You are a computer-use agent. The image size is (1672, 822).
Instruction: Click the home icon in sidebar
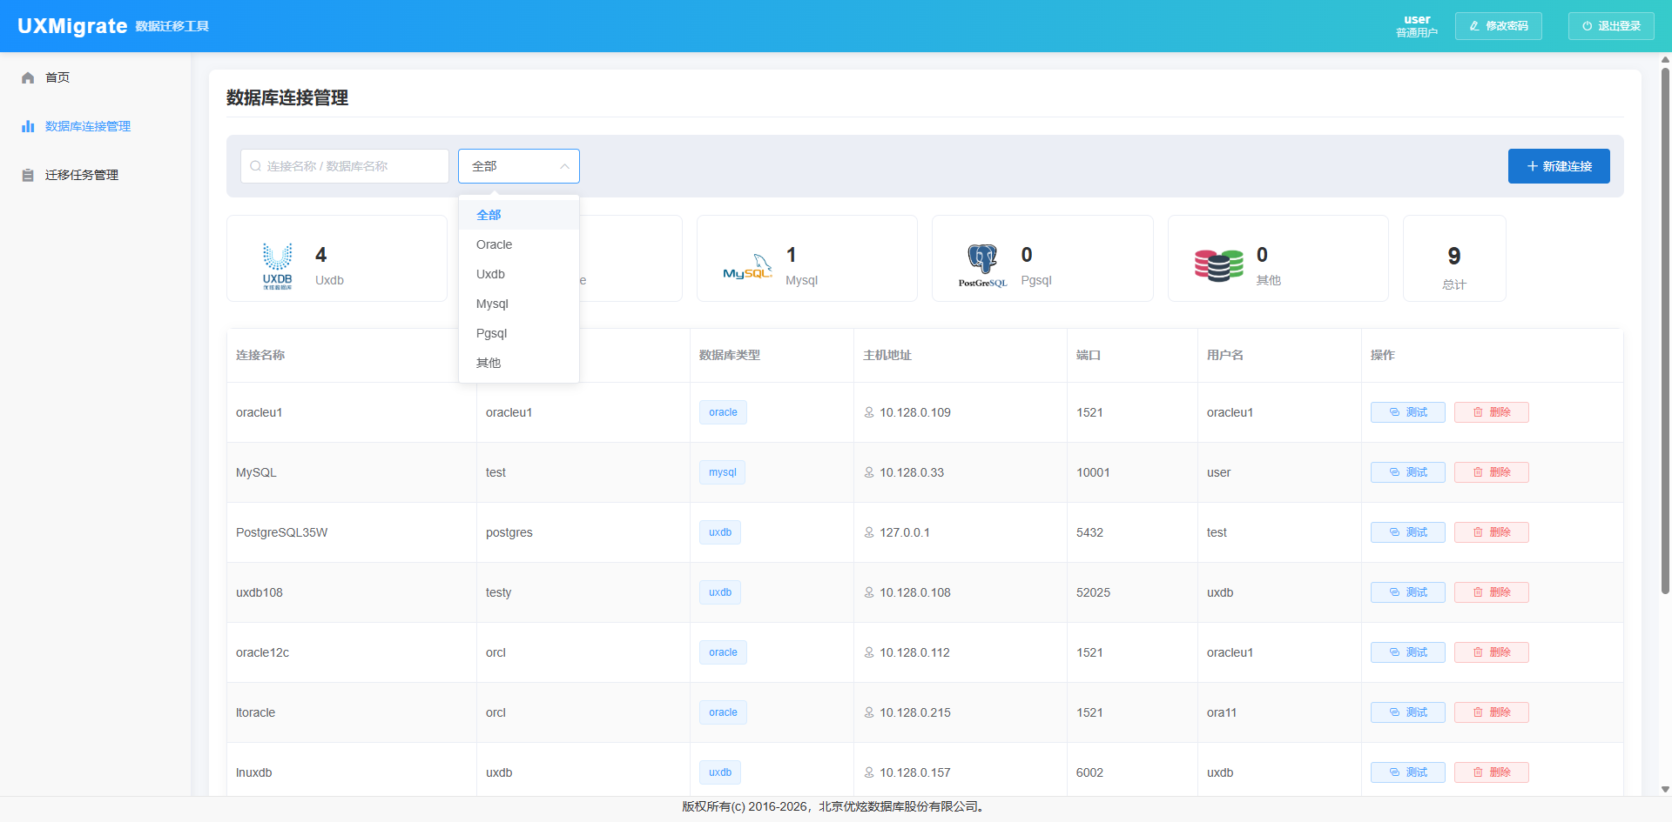(x=28, y=78)
